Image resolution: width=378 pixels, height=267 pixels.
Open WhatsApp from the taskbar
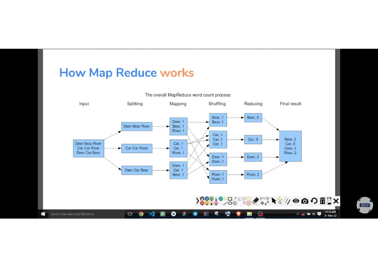click(x=163, y=214)
